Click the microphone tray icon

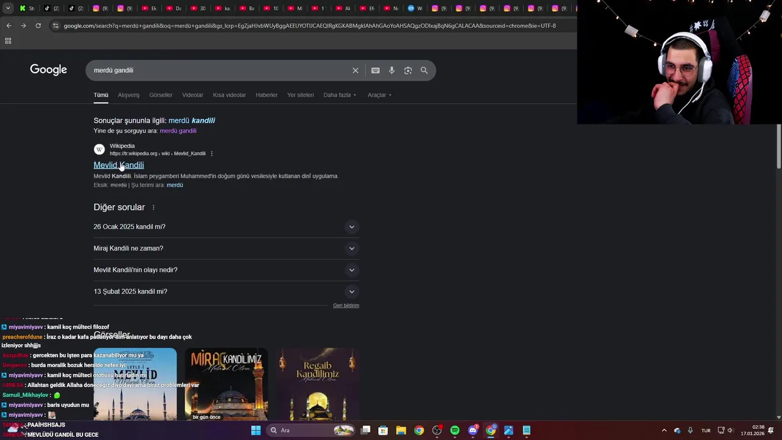690,430
